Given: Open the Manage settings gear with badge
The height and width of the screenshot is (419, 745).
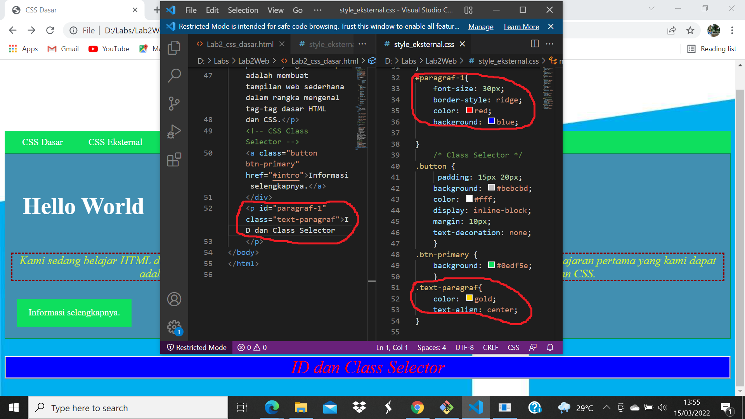Looking at the screenshot, I should 174,327.
